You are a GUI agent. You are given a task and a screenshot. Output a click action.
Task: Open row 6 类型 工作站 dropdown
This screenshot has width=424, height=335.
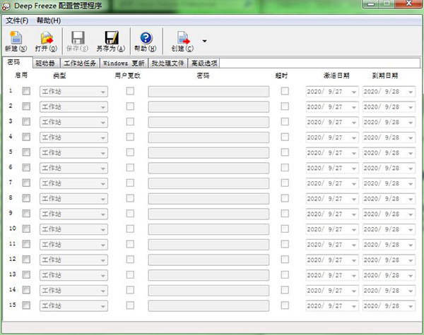pos(73,168)
